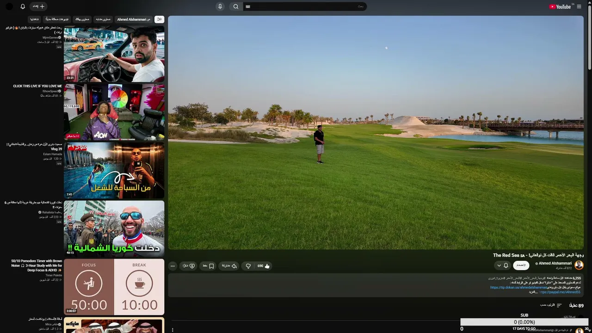Click the Create (+) button
The height and width of the screenshot is (333, 592).
tap(38, 6)
